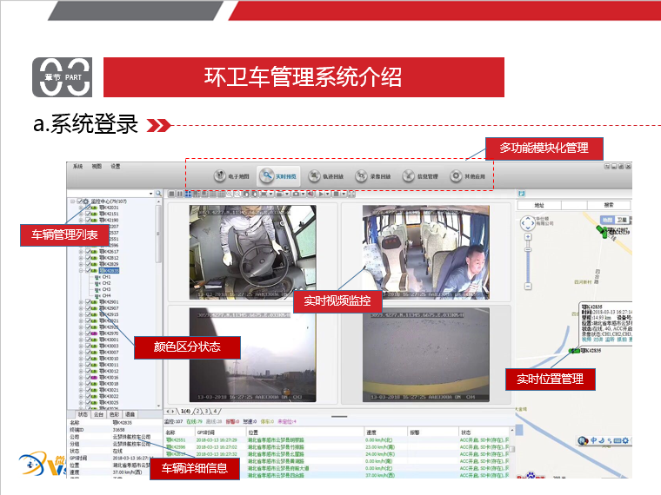Uncheck the checkbox for vehicle 鄂K42031
This screenshot has width=661, height=495.
point(89,208)
